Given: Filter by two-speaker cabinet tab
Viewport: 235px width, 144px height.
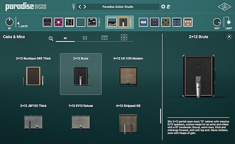Looking at the screenshot, I should pos(105,38).
